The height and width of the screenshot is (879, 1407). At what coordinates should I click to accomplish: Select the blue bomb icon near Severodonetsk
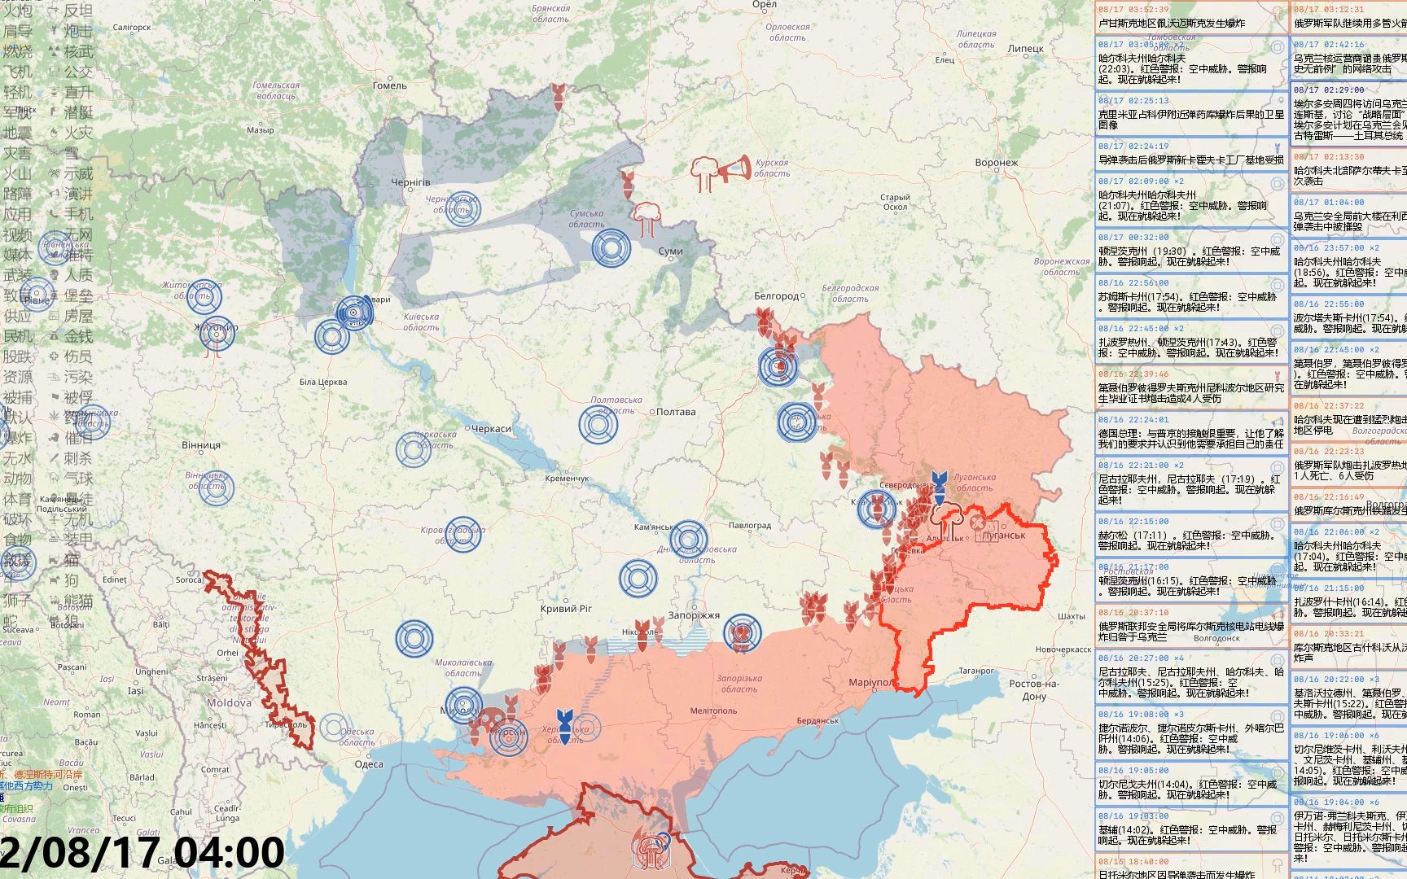[939, 484]
